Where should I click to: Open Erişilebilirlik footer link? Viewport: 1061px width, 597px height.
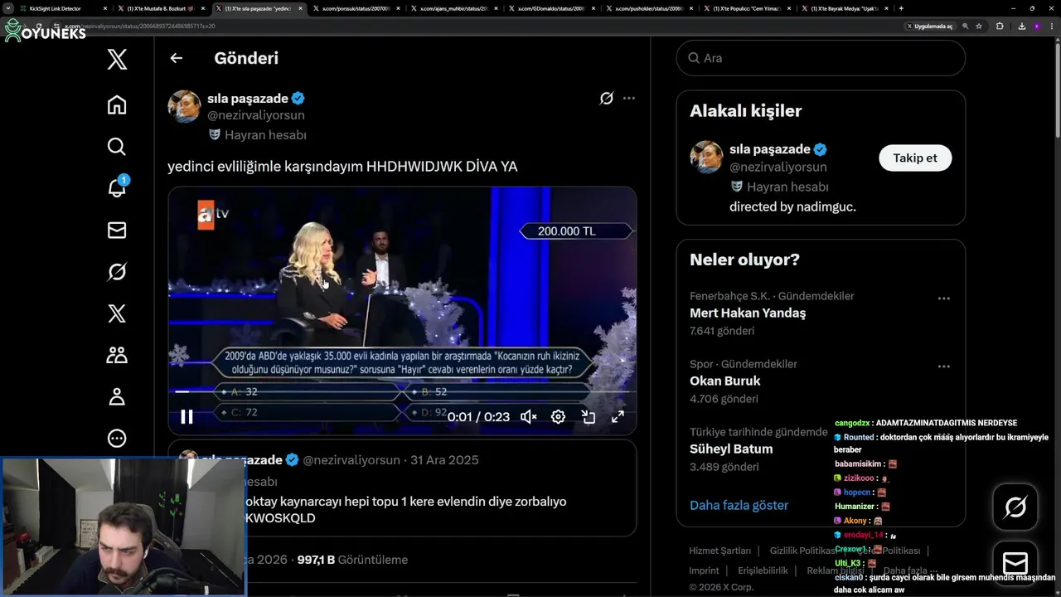763,570
